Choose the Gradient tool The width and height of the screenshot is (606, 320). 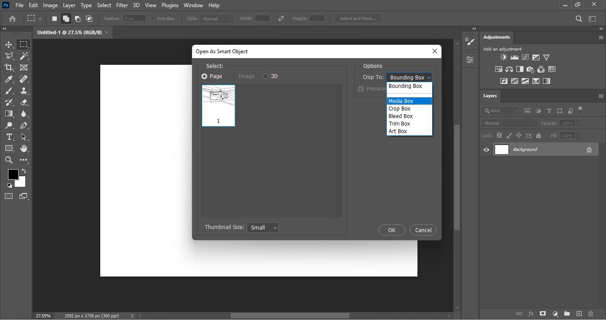(x=9, y=114)
